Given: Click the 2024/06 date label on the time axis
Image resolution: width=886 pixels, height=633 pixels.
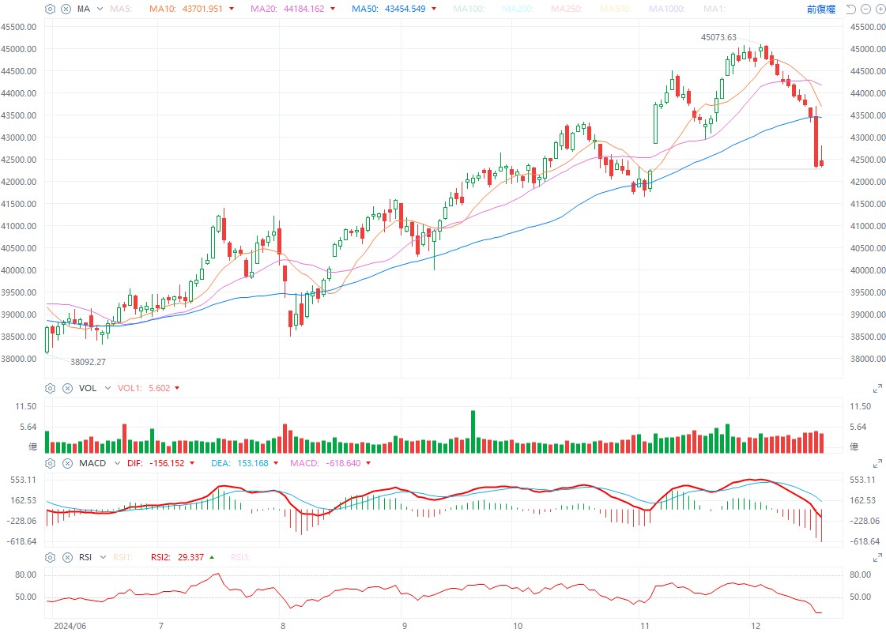Looking at the screenshot, I should (x=70, y=626).
